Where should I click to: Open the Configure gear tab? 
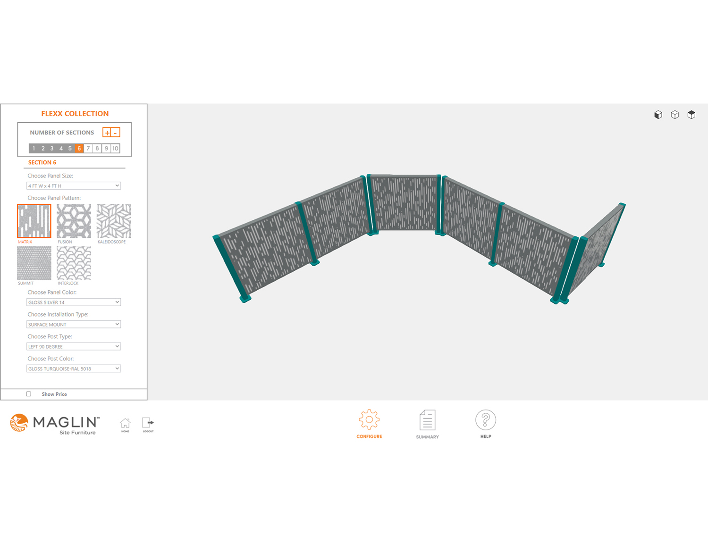[x=369, y=424]
